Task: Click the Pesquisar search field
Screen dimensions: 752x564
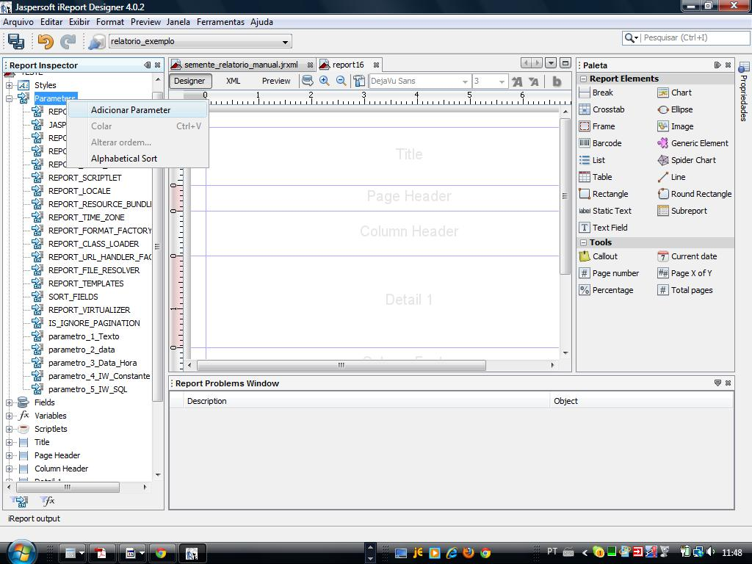Action: pos(693,37)
